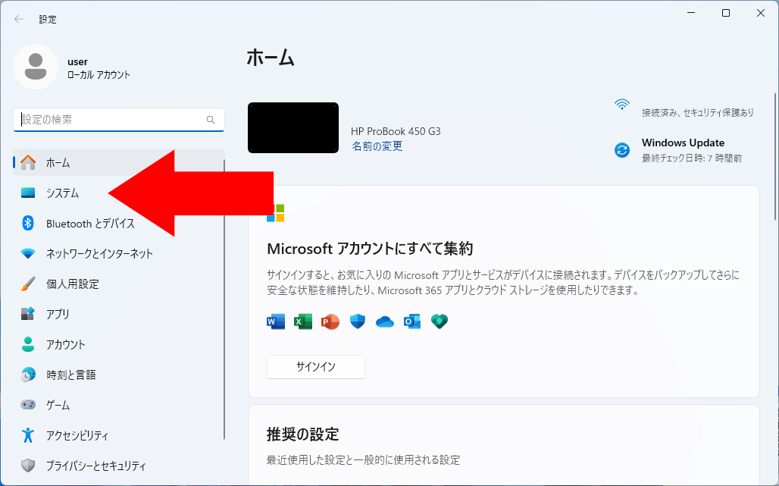The height and width of the screenshot is (486, 779).
Task: Open the アカウント settings page
Action: point(66,344)
